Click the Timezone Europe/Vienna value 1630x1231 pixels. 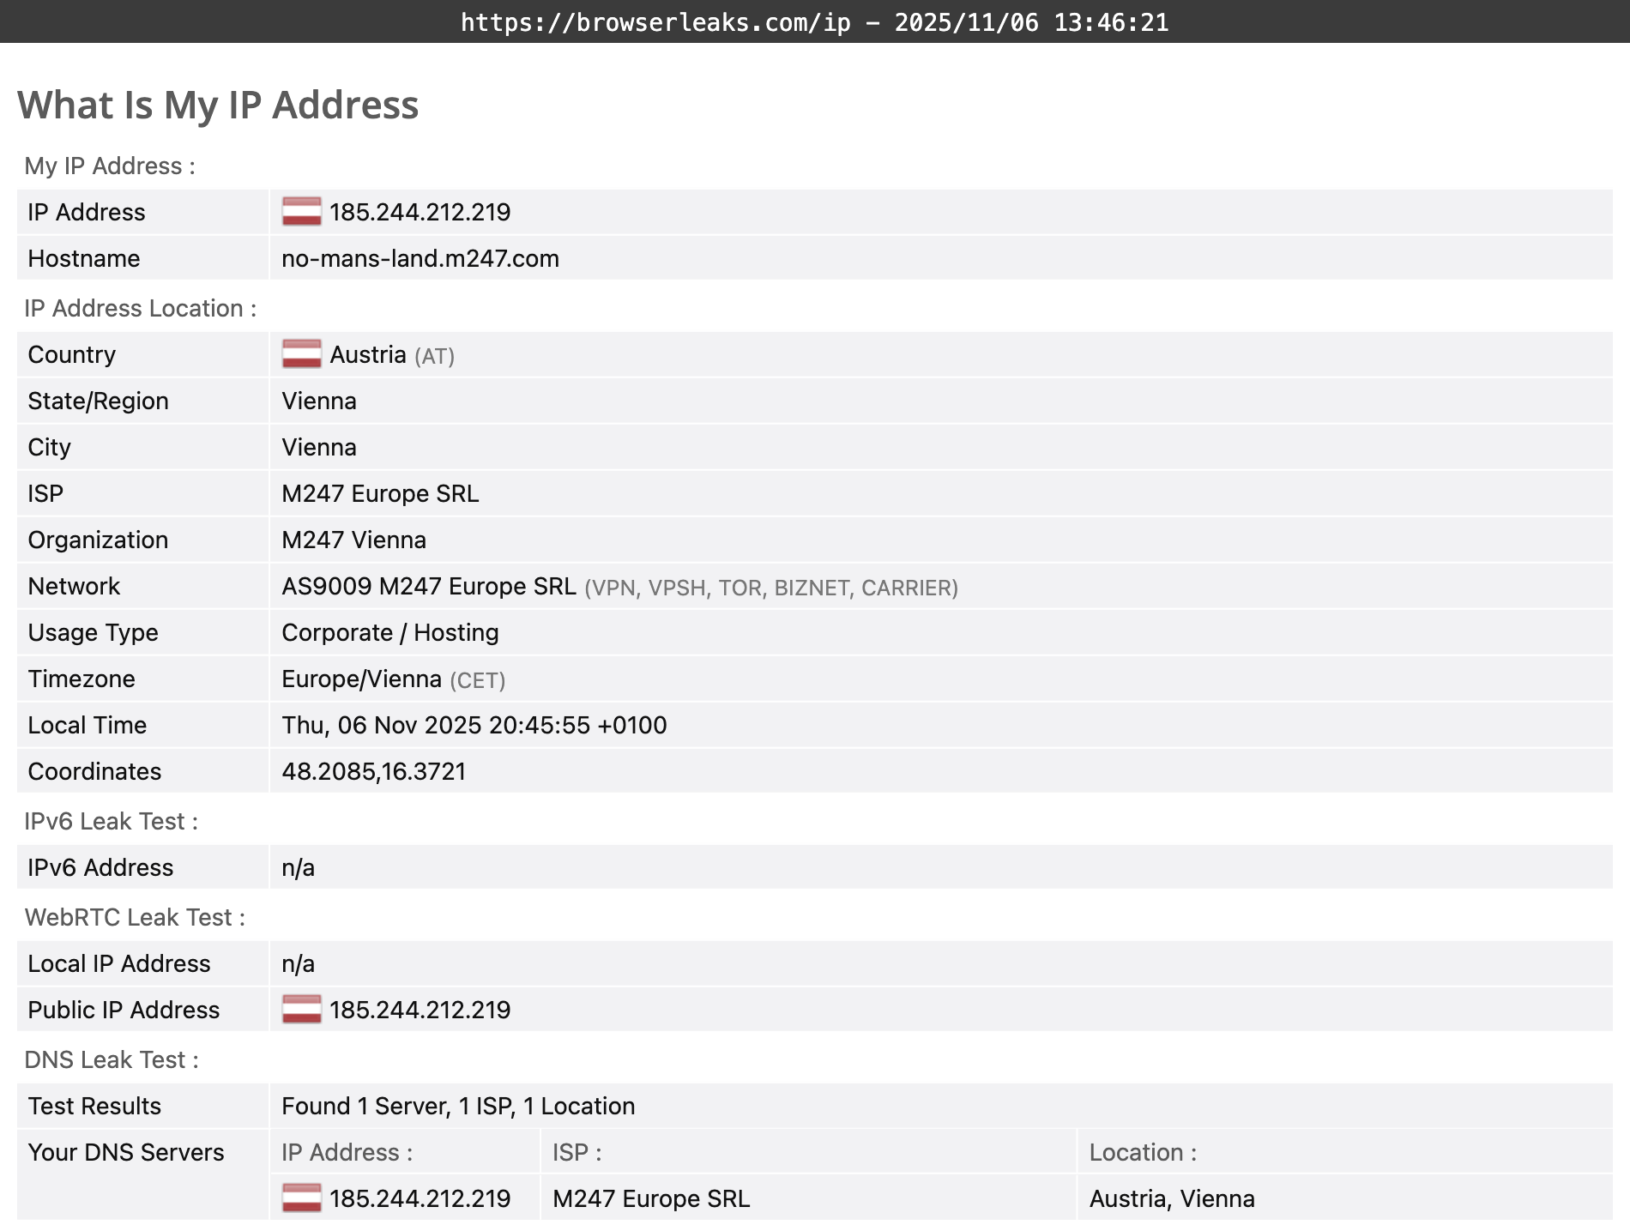(x=360, y=679)
